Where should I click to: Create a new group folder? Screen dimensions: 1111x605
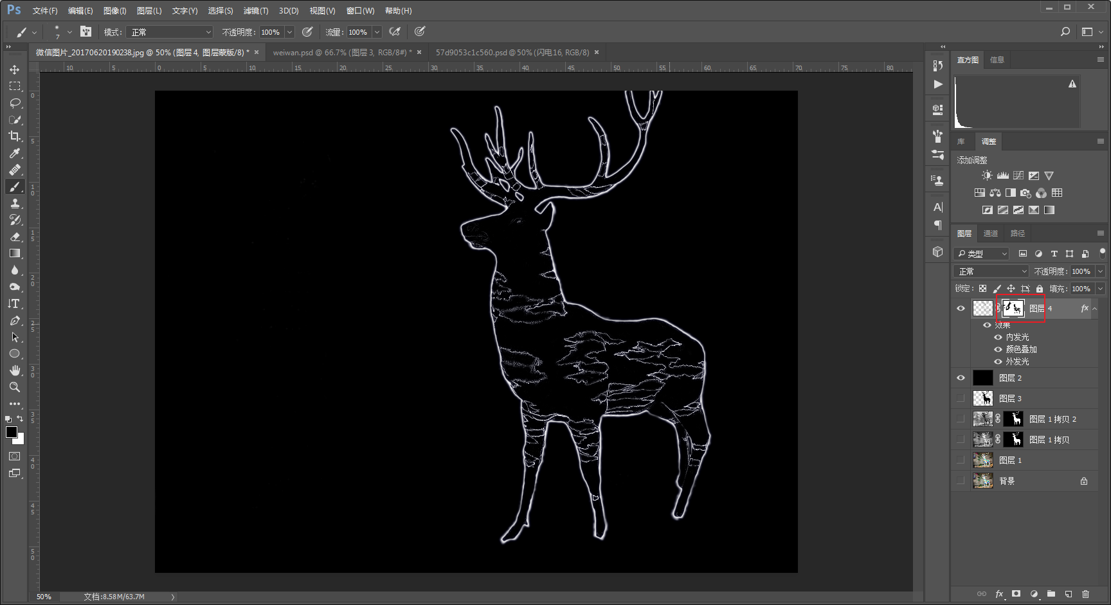1051,594
